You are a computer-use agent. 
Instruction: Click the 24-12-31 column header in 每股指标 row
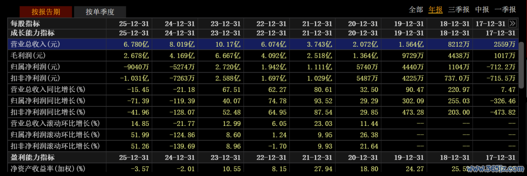click(180, 24)
